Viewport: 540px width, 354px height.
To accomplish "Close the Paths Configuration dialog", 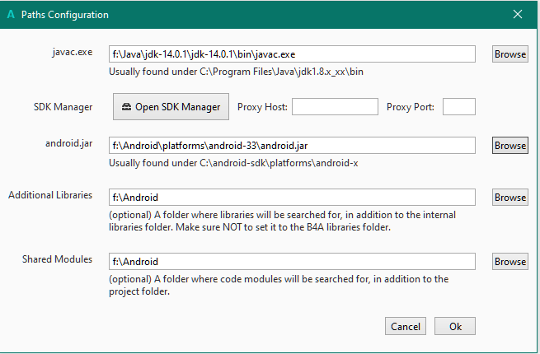I will (x=518, y=15).
